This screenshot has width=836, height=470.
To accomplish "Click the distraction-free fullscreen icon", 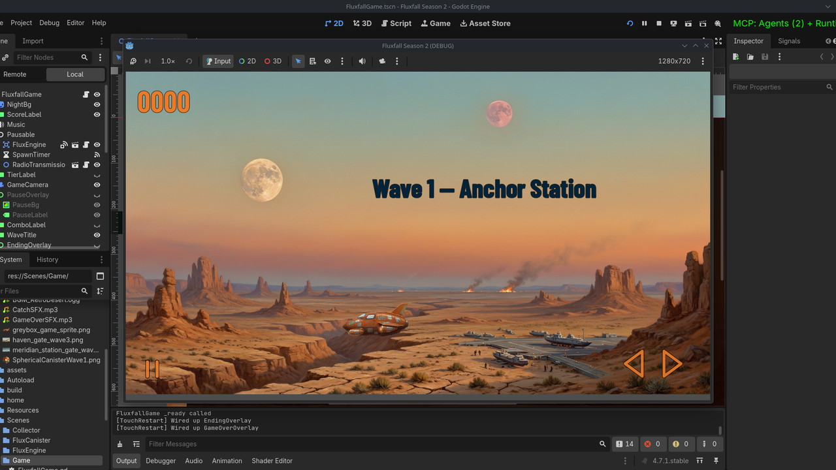I will click(718, 41).
